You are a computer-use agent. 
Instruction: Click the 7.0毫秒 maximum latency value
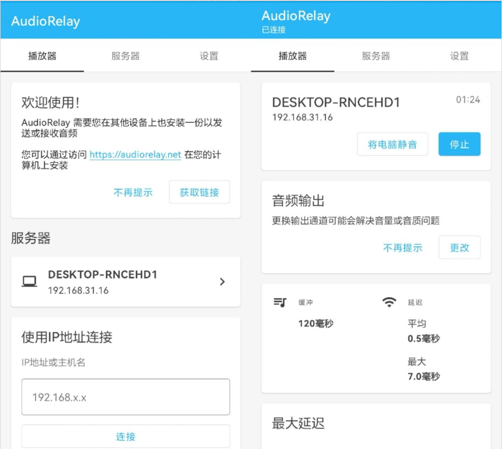coord(424,376)
